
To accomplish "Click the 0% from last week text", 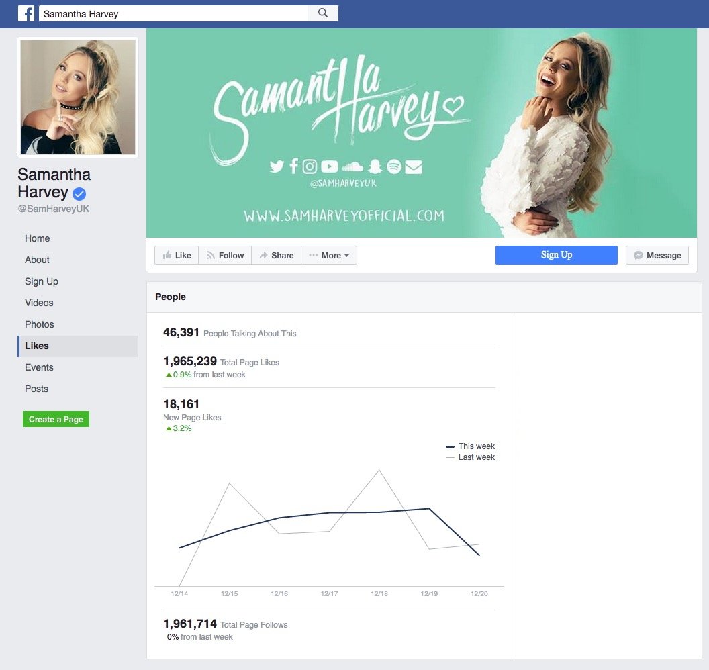I will 200,637.
